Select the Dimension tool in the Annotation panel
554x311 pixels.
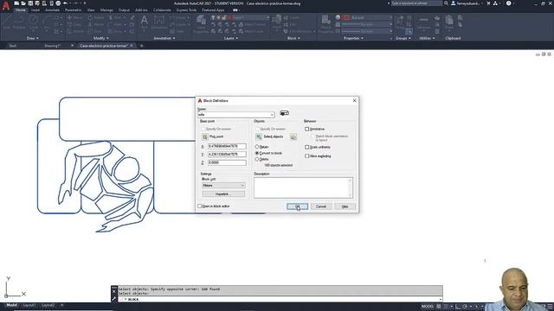pos(159,22)
